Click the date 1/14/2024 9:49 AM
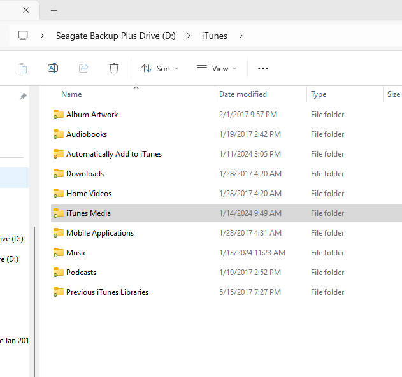 tap(250, 213)
